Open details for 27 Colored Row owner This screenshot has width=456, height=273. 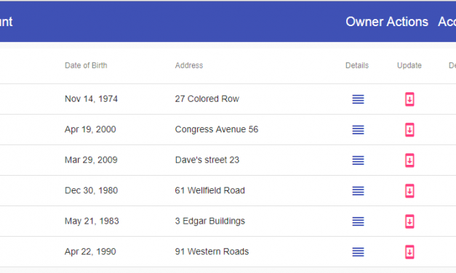[x=358, y=99]
